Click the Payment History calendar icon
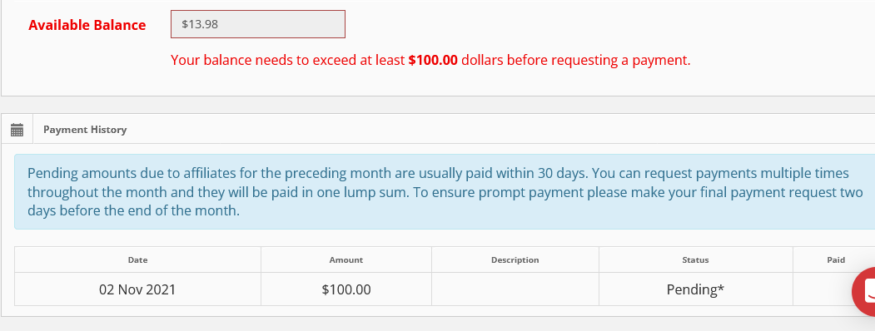Screen dimensions: 875x331 click(17, 130)
